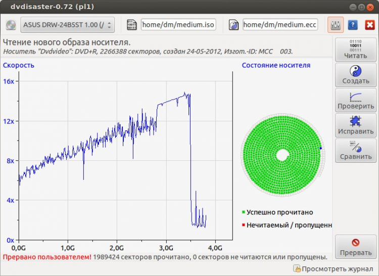The width and height of the screenshot is (379, 276).
Task: Select the Сравнить (Compare) button
Action: click(356, 150)
